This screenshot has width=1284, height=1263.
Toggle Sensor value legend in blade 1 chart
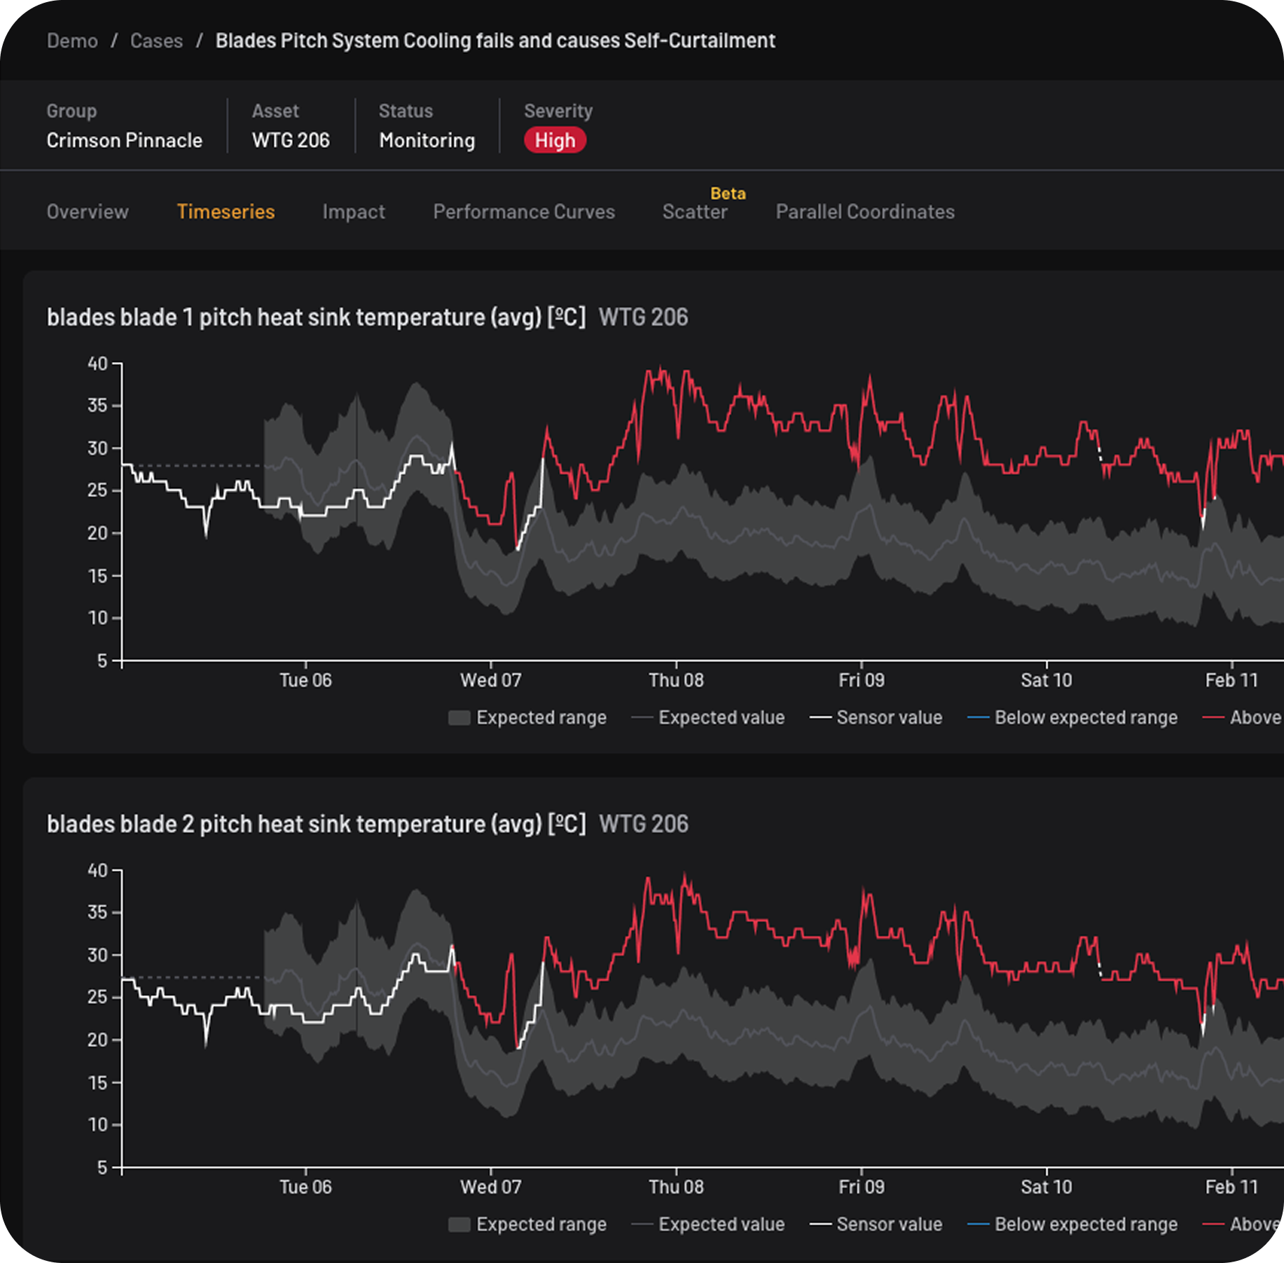click(876, 717)
